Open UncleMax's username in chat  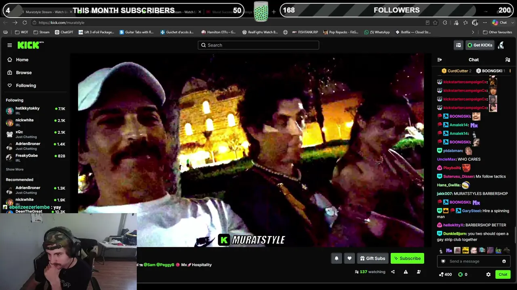click(x=446, y=159)
